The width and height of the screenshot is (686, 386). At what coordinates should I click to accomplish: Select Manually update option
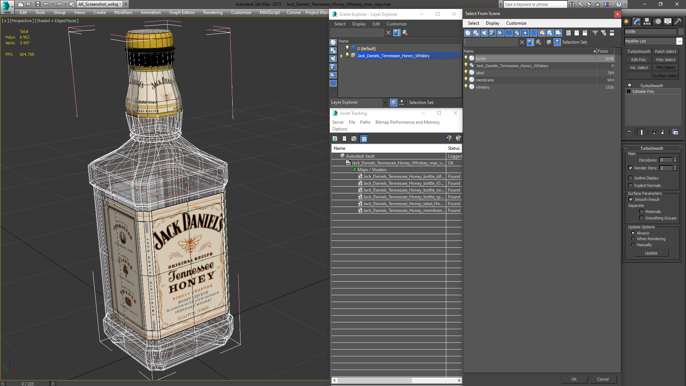tap(633, 245)
